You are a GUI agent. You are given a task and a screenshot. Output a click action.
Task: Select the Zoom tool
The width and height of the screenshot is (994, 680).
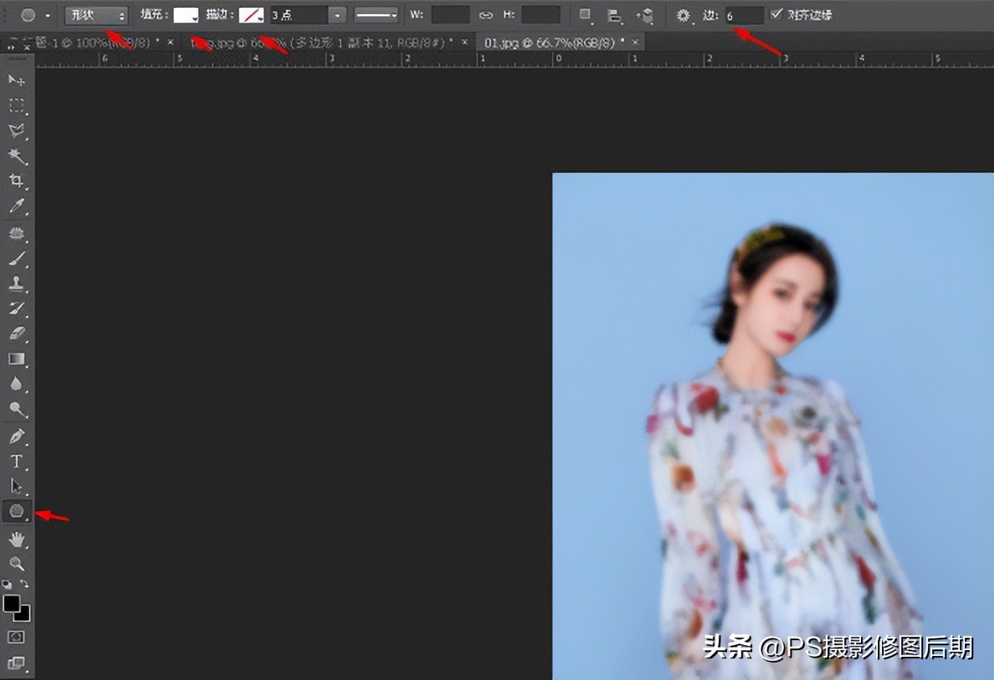coord(17,563)
